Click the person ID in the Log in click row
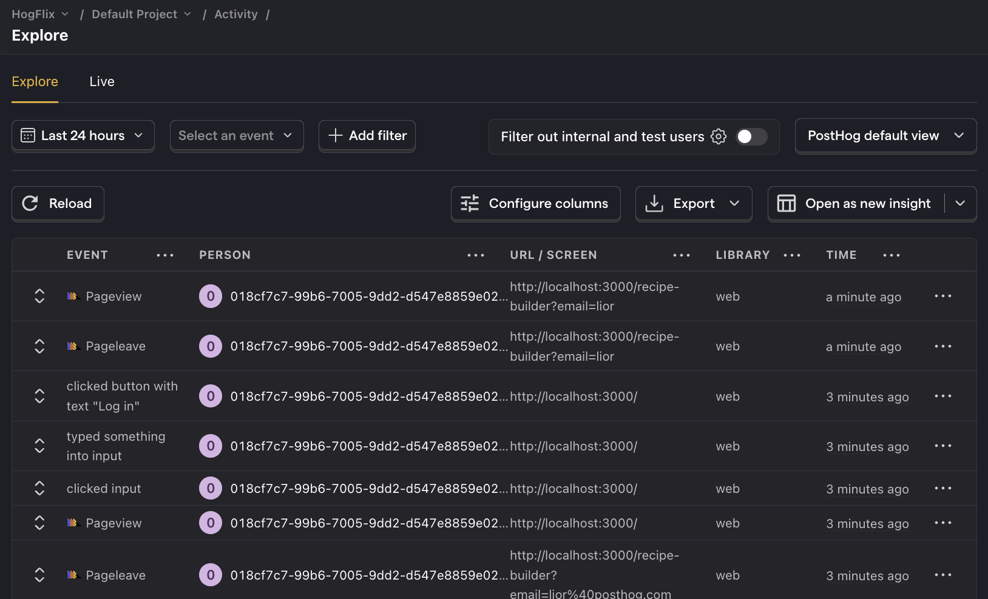 [x=369, y=397]
